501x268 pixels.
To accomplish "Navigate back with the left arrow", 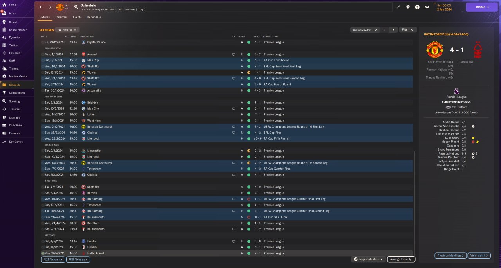I will 40,7.
